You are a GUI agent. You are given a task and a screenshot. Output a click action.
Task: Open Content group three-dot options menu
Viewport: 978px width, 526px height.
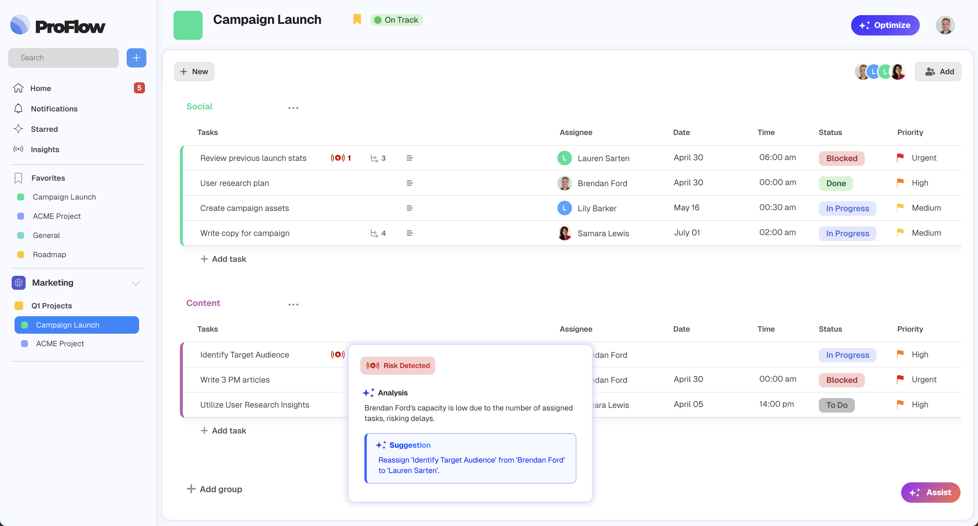[293, 304]
